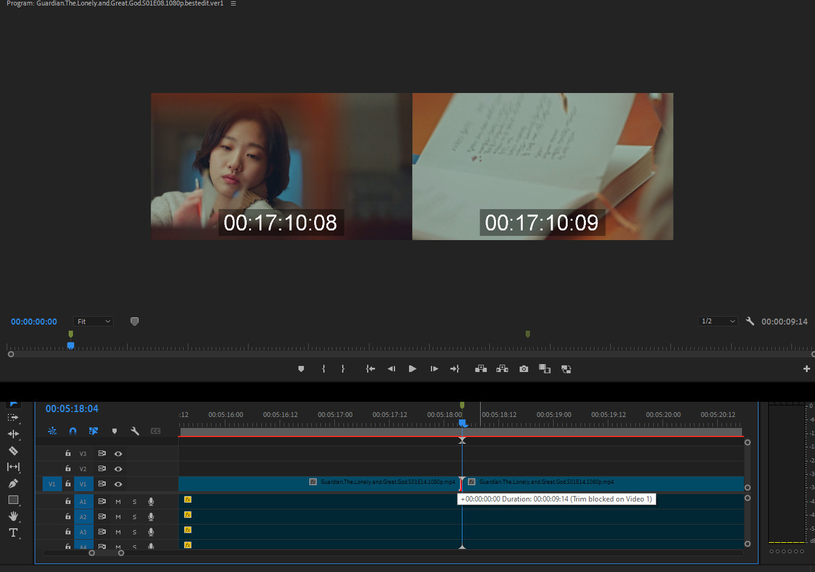This screenshot has height=572, width=815.
Task: Select the Pen tool
Action: [x=13, y=483]
